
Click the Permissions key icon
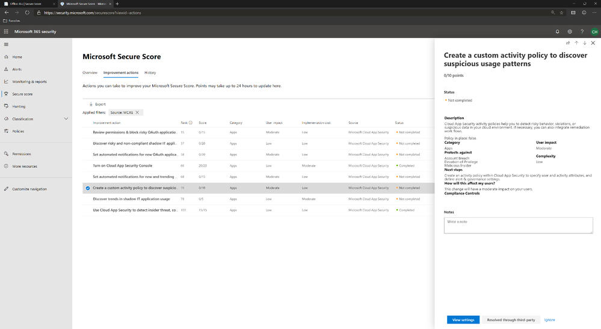tap(6, 153)
